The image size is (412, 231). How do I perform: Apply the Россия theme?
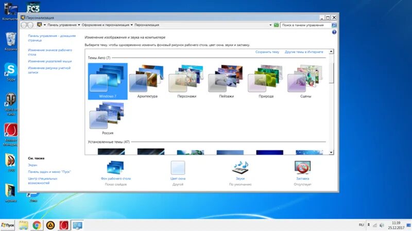108,118
